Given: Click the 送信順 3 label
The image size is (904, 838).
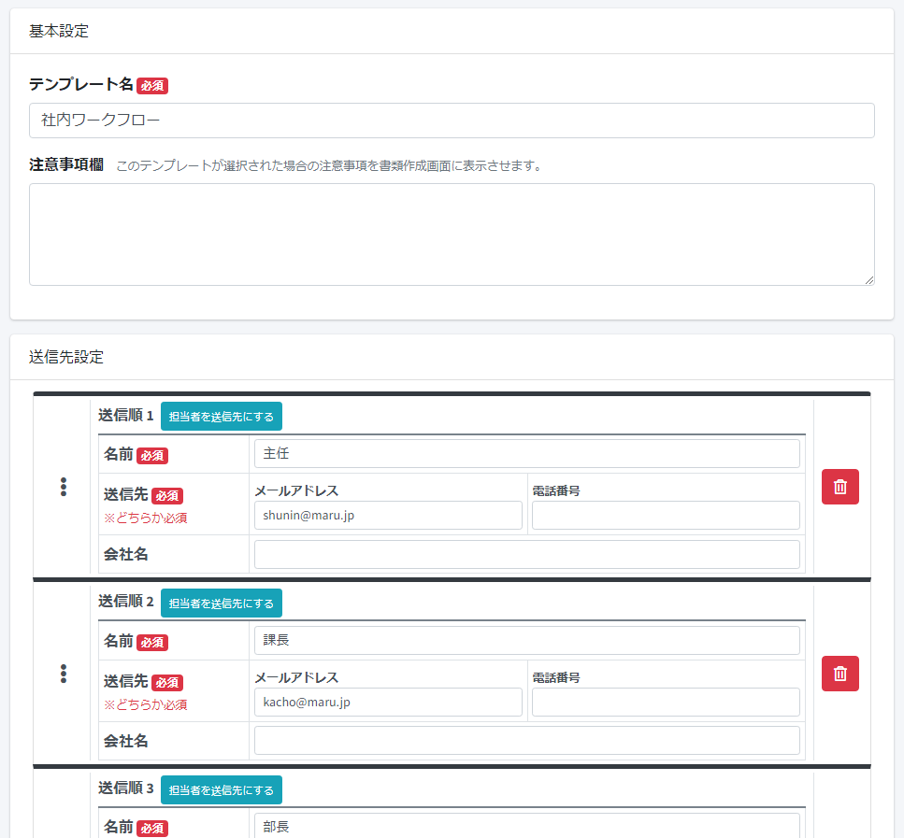Looking at the screenshot, I should click(x=125, y=788).
